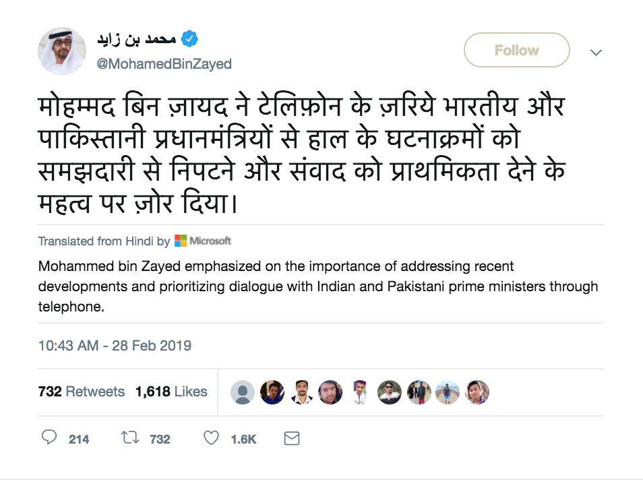Click the gray default liker avatar
Image resolution: width=643 pixels, height=480 pixels.
pyautogui.click(x=243, y=392)
